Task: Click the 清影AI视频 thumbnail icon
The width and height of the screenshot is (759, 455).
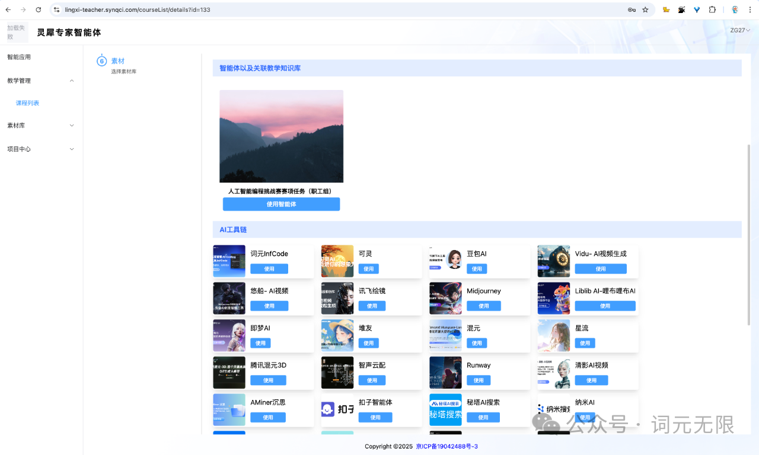Action: 554,373
